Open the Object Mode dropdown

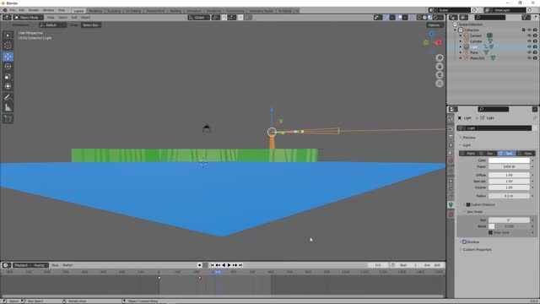(x=29, y=17)
